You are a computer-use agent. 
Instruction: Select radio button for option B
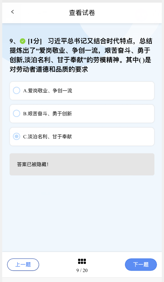click(17, 113)
